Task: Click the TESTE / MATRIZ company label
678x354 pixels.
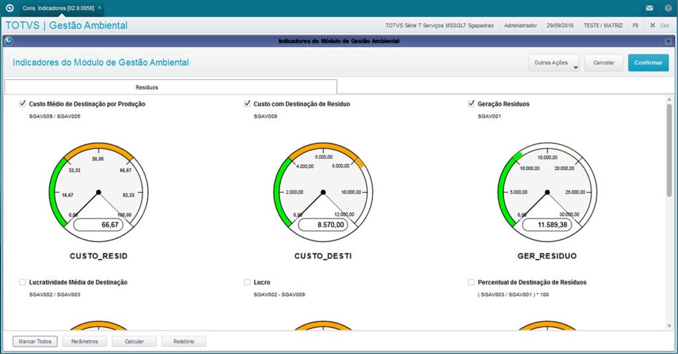Action: (x=603, y=26)
